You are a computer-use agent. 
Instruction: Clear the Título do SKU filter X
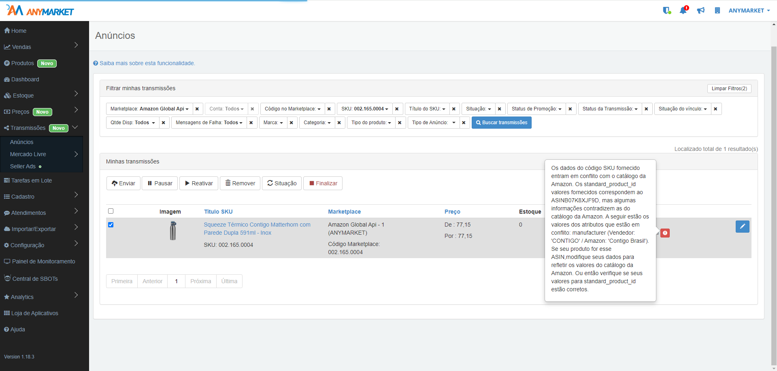(x=454, y=109)
